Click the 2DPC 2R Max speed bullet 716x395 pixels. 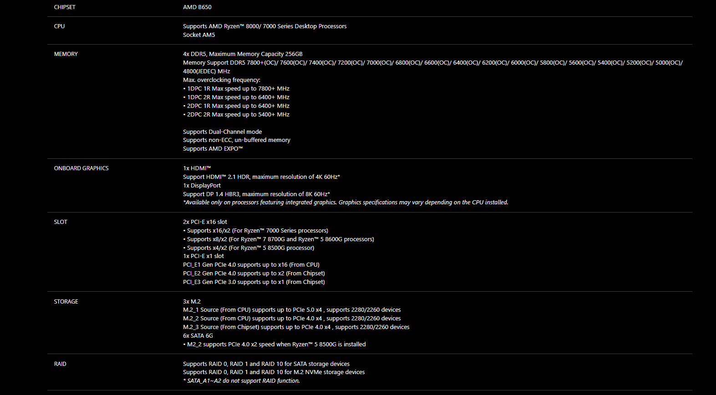coord(236,115)
